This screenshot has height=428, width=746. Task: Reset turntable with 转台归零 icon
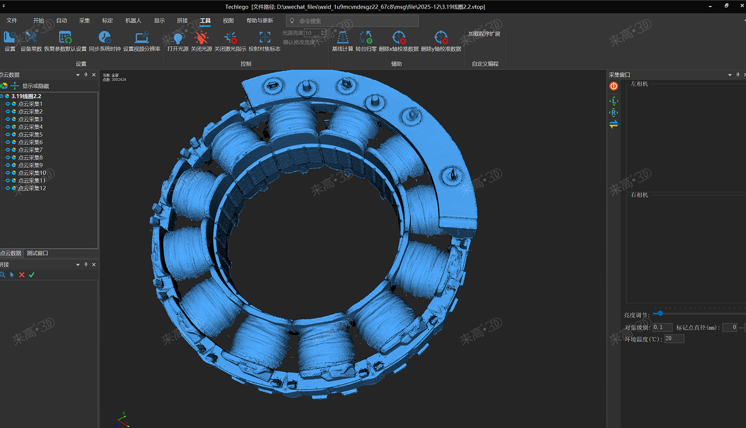(x=366, y=38)
